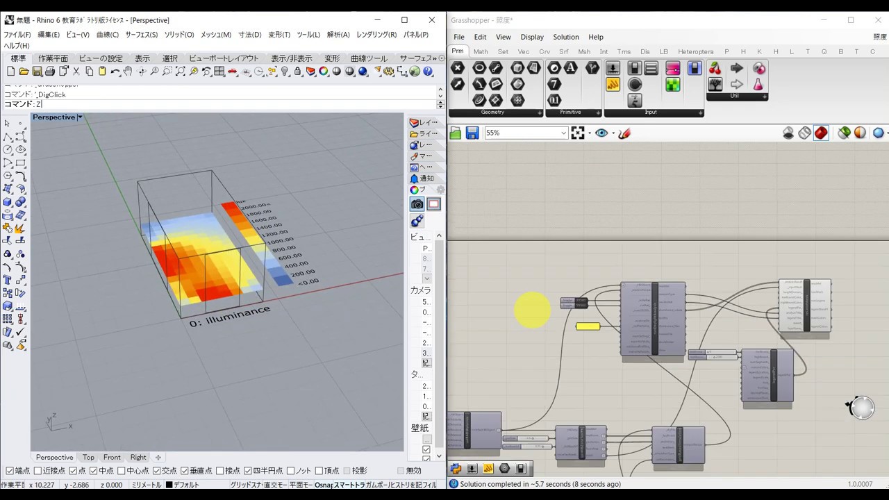Click the car-shaped icon in Rhino toolbar

(x=233, y=72)
